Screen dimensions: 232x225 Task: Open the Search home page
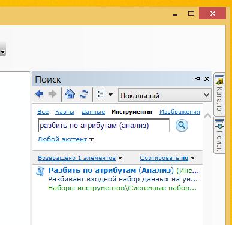point(70,94)
